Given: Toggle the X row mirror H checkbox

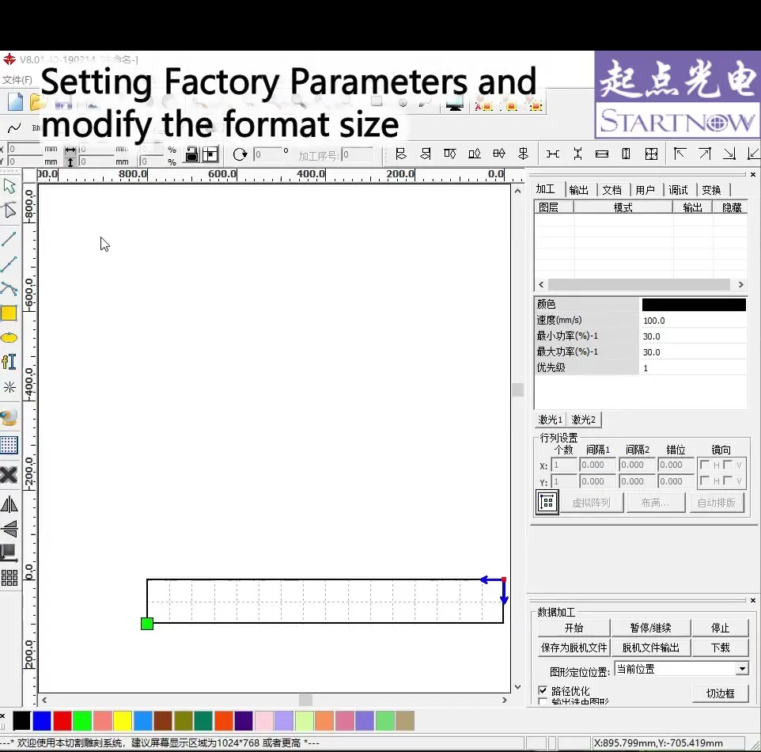Looking at the screenshot, I should coord(705,465).
